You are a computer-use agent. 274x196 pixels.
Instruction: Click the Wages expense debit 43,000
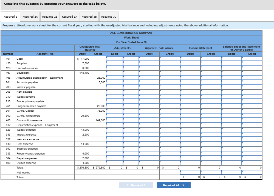pyautogui.click(x=85, y=130)
